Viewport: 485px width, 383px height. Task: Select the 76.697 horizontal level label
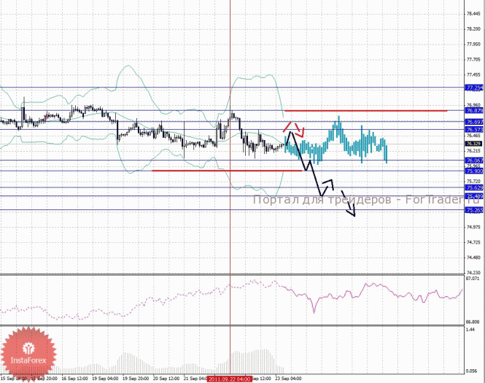[x=474, y=122]
